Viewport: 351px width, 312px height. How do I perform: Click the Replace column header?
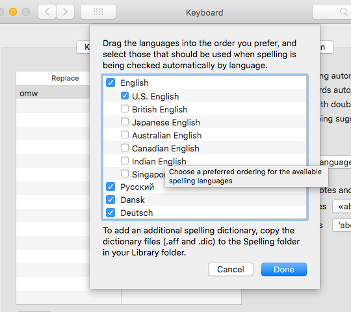coord(65,78)
